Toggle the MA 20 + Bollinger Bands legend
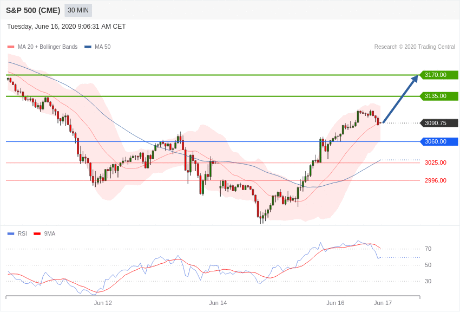Viewport: 460px width, 312px height. (48, 47)
